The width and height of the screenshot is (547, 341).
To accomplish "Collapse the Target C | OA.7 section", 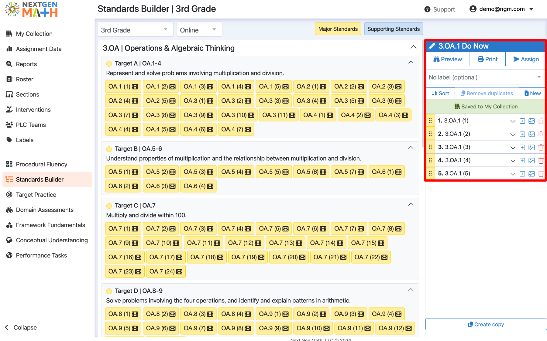I will pyautogui.click(x=411, y=204).
